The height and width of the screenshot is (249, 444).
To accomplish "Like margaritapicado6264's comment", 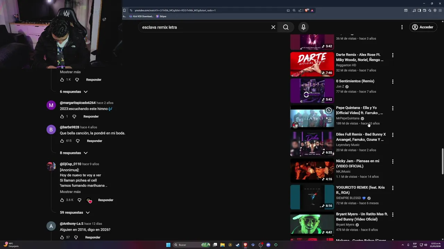I will pyautogui.click(x=62, y=117).
